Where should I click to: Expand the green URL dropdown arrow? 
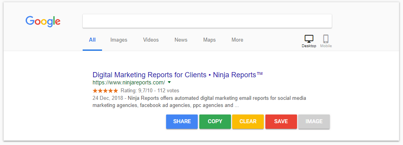point(169,82)
